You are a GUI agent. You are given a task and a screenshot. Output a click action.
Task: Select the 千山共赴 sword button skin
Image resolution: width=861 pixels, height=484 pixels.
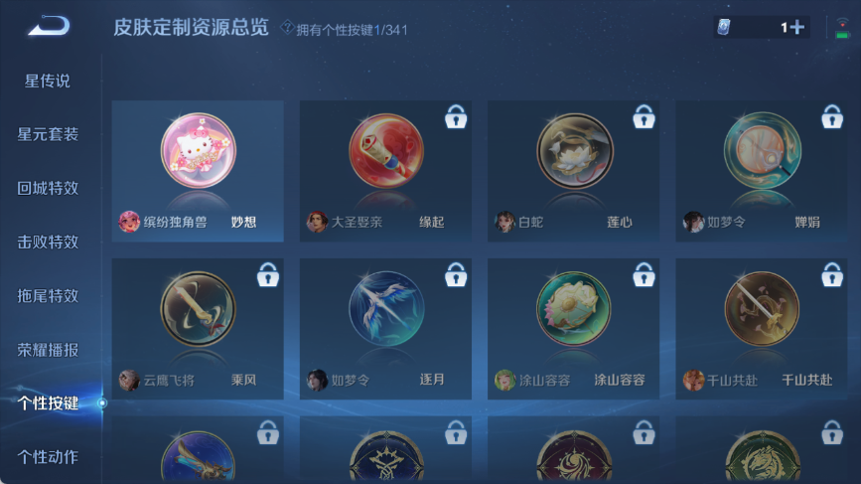761,329
